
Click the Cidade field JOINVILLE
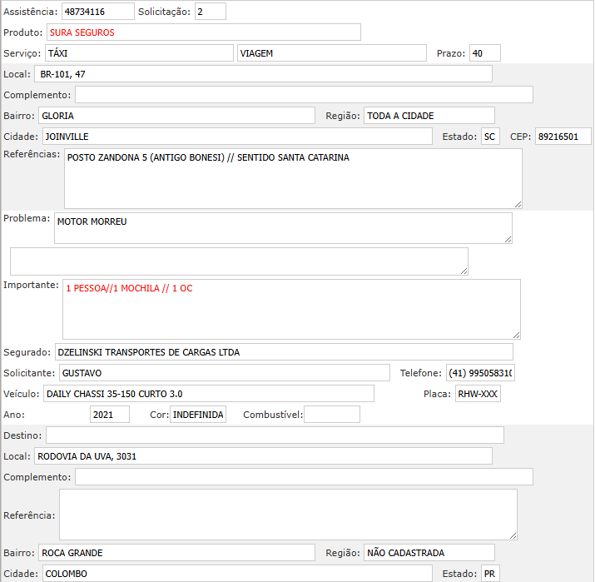click(237, 137)
